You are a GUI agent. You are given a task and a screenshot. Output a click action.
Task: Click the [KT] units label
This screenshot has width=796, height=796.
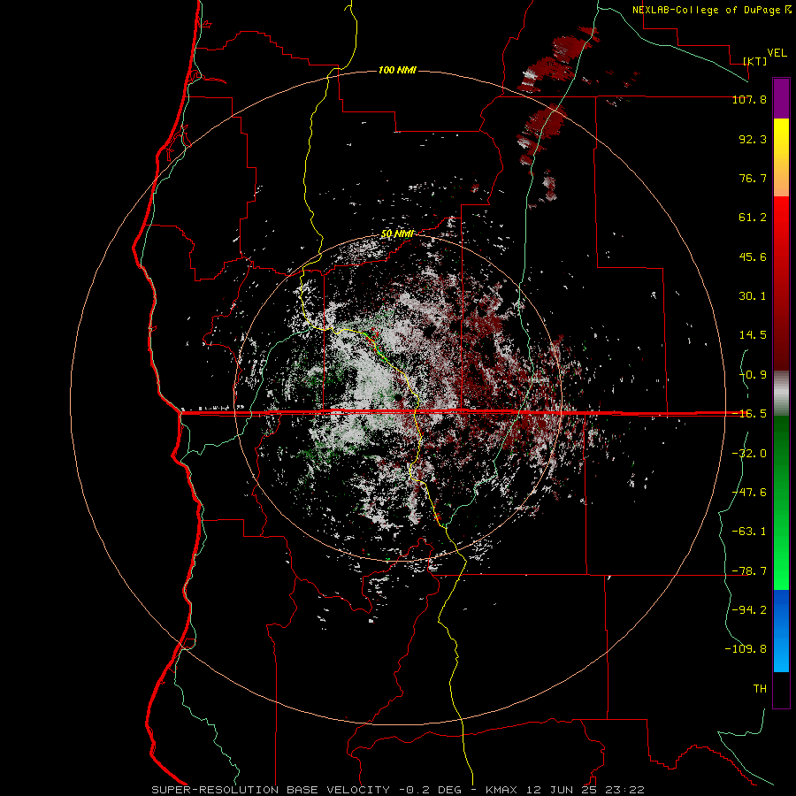(755, 61)
